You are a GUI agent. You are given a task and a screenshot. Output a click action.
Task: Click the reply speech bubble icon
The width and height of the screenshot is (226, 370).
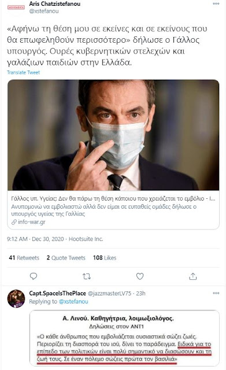(x=34, y=276)
